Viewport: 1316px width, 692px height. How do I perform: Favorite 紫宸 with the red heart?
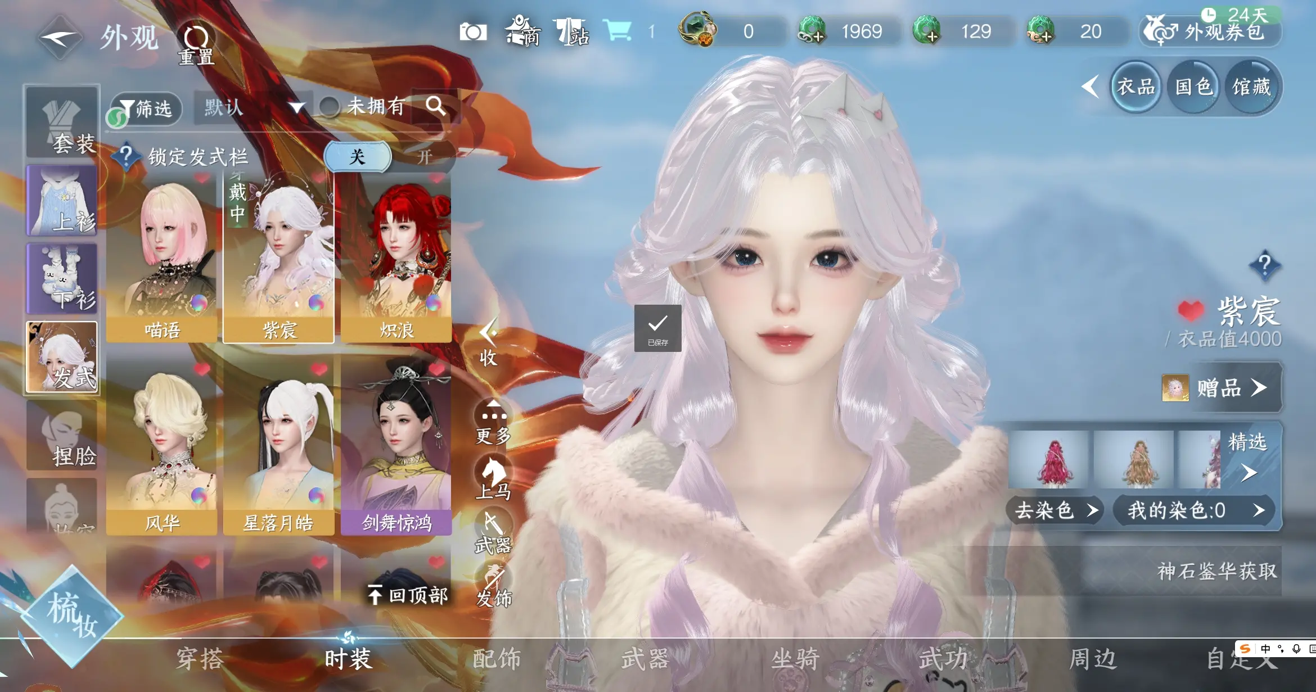click(1191, 310)
